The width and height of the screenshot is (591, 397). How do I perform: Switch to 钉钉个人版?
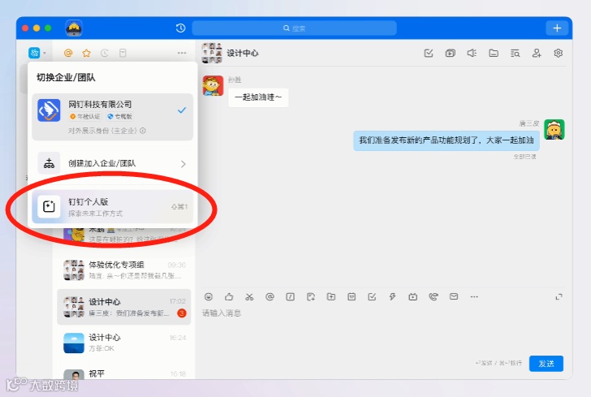pyautogui.click(x=112, y=206)
